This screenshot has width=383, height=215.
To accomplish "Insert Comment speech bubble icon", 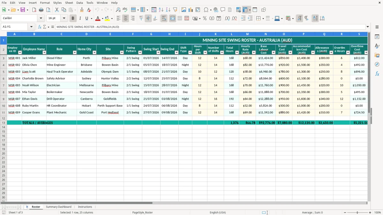I will (x=223, y=10).
